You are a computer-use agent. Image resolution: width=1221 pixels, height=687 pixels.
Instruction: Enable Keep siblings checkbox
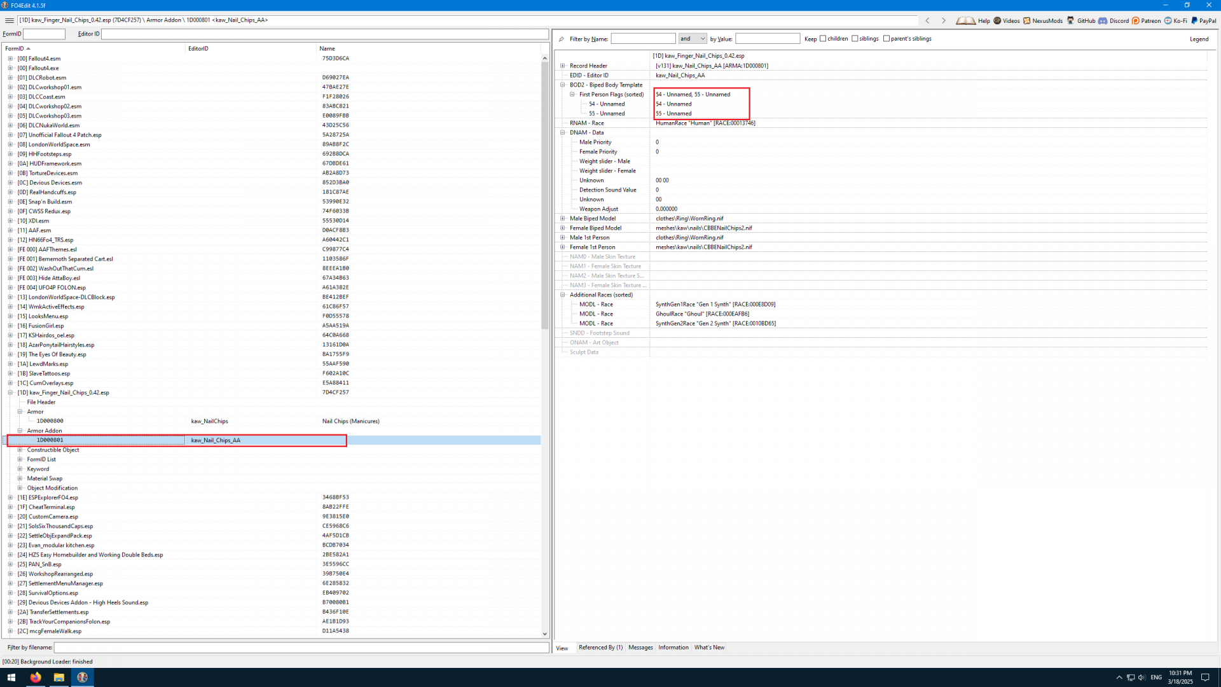[x=855, y=39]
